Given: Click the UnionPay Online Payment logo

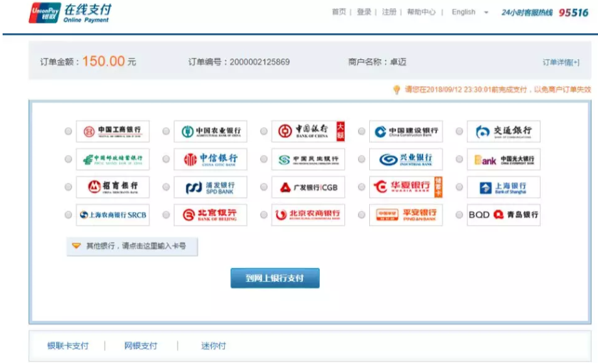Looking at the screenshot, I should click(70, 13).
